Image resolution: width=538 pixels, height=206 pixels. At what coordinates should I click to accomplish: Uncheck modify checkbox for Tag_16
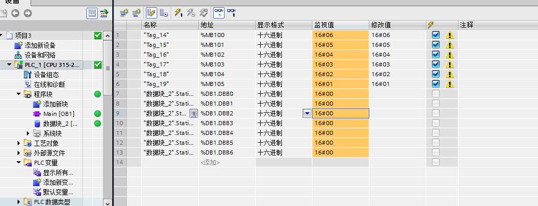pyautogui.click(x=436, y=54)
